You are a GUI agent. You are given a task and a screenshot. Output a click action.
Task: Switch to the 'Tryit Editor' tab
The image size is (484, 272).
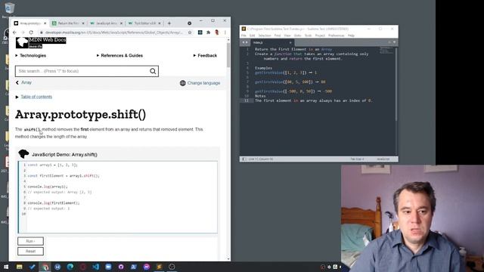144,23
